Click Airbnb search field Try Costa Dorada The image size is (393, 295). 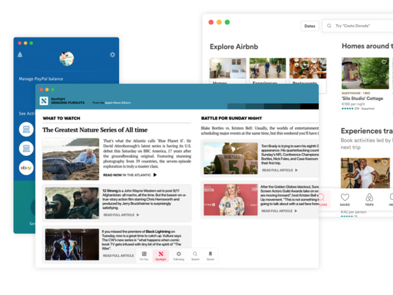point(358,26)
